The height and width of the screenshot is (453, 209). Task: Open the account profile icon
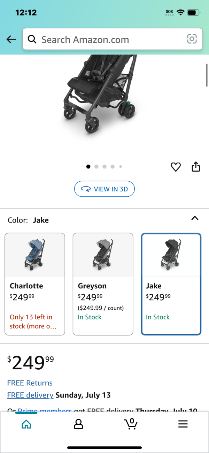point(79,424)
